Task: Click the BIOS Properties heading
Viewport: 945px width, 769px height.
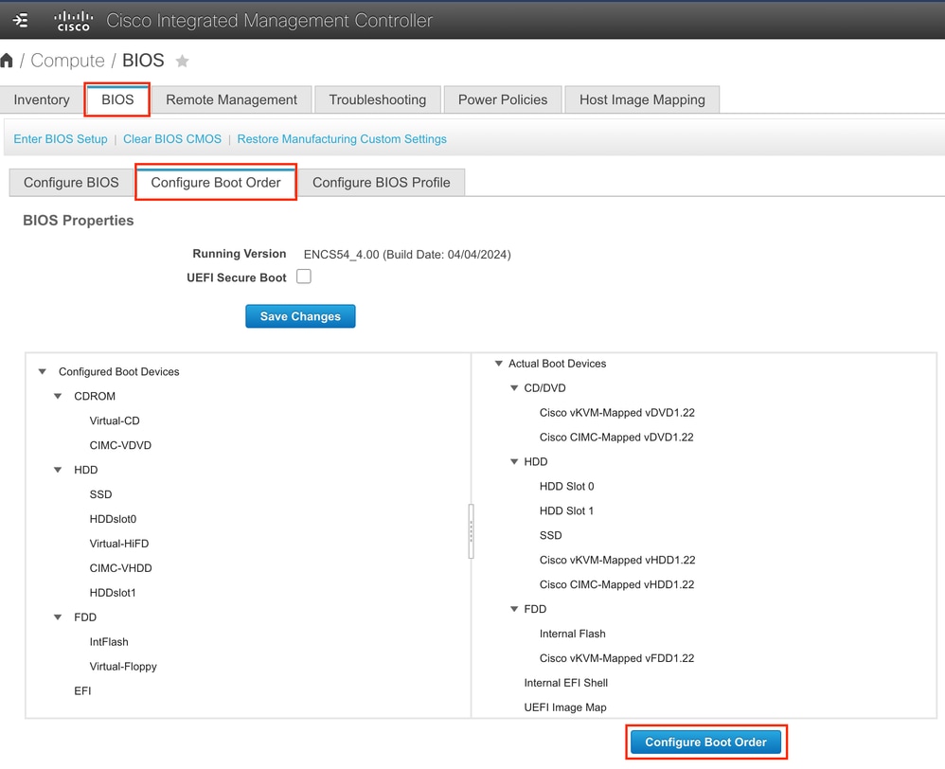Action: [79, 221]
